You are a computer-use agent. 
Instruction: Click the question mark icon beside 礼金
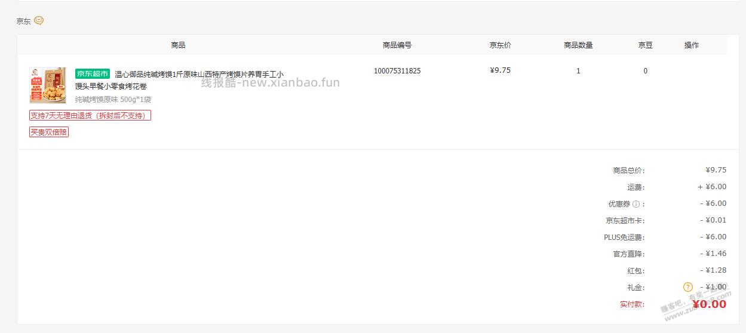click(688, 287)
